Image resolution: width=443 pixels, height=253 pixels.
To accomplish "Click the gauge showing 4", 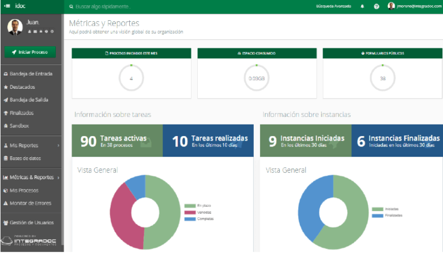I will pyautogui.click(x=132, y=78).
